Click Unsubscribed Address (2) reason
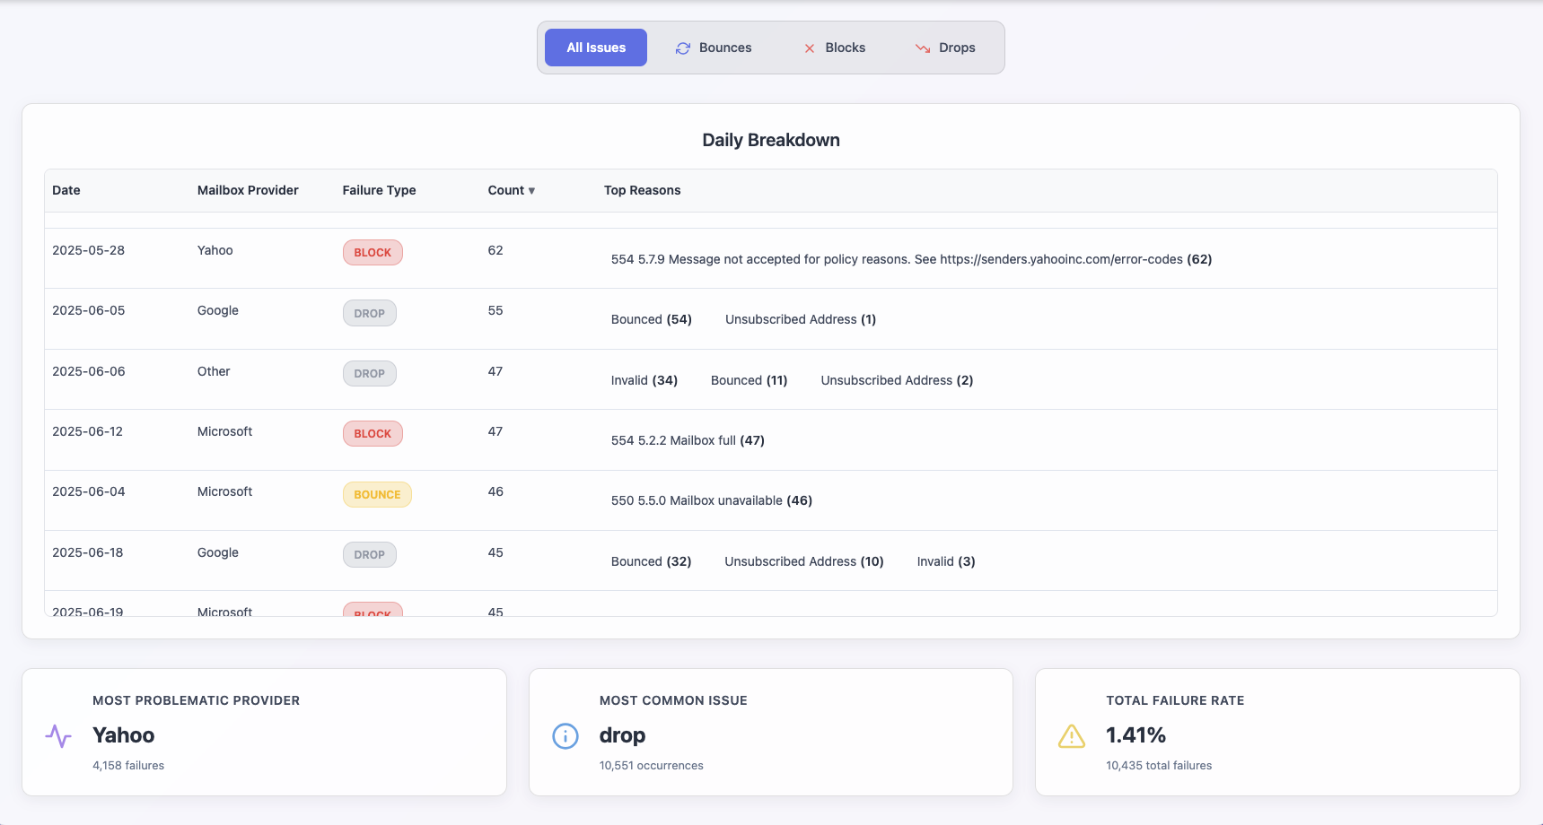Viewport: 1543px width, 825px height. click(897, 380)
